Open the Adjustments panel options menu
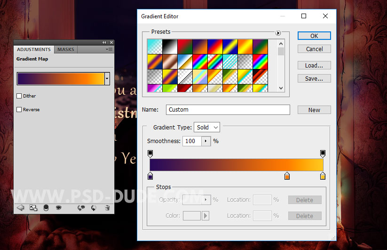Image resolution: width=387 pixels, height=250 pixels. [109, 49]
